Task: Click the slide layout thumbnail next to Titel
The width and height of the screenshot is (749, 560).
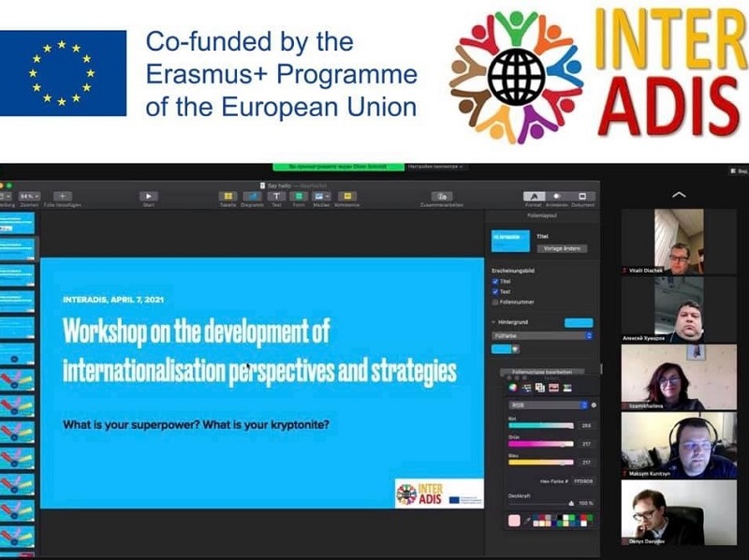Action: tap(510, 241)
